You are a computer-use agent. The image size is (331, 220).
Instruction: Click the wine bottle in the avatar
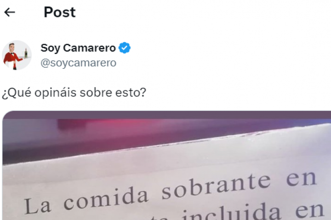tap(26, 53)
